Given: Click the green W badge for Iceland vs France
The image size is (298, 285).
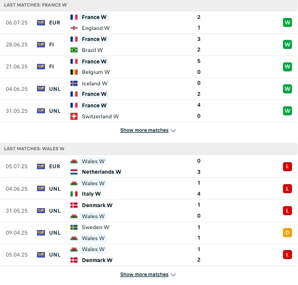Looking at the screenshot, I should pos(287,89).
